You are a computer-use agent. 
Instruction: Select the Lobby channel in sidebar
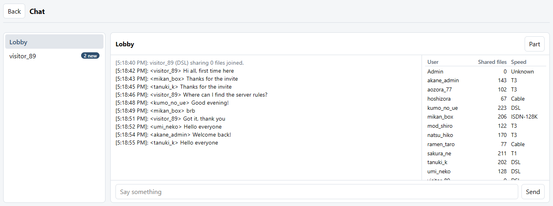(x=54, y=42)
